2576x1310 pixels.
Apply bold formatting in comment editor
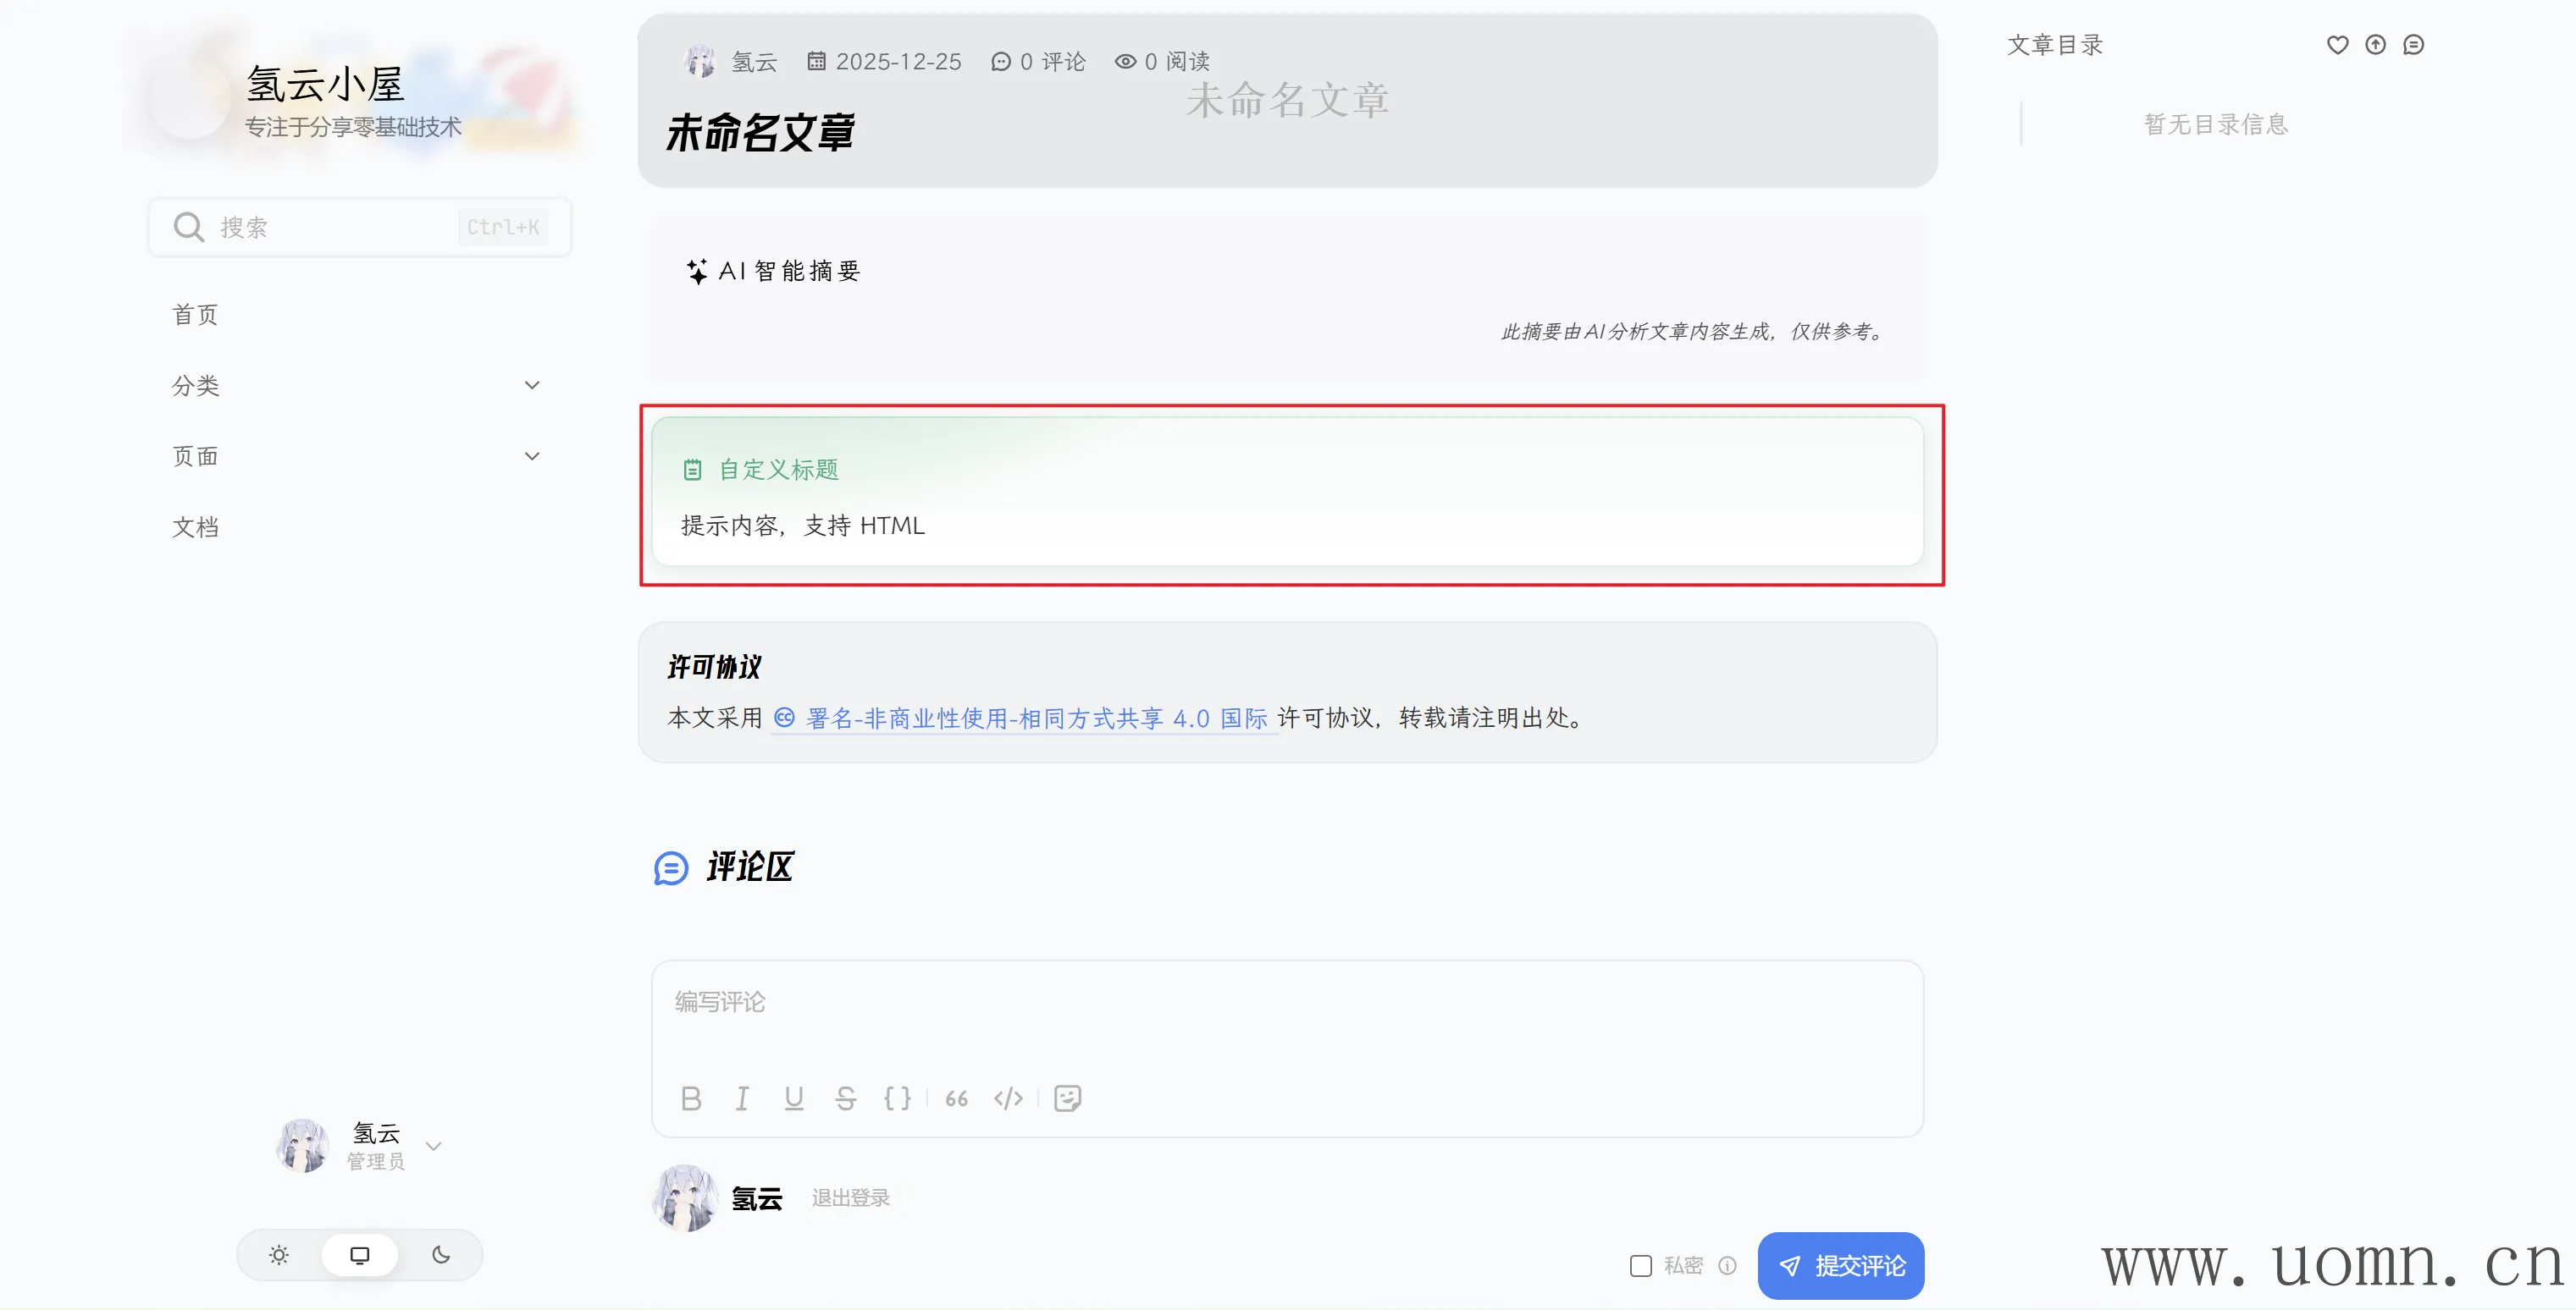click(x=691, y=1098)
